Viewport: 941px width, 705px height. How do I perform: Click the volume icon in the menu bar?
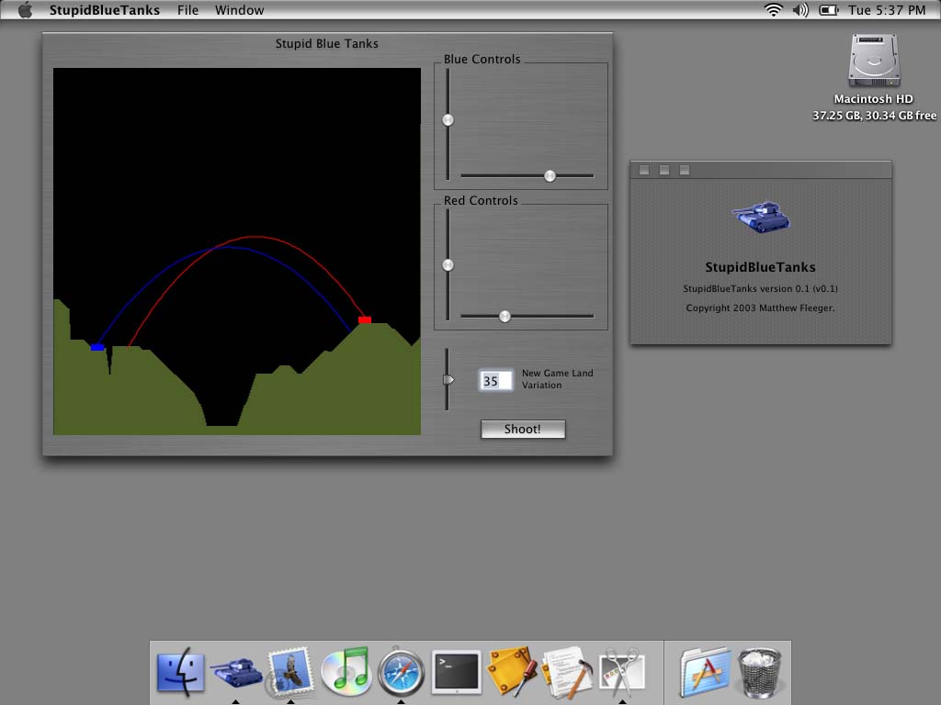click(x=800, y=10)
